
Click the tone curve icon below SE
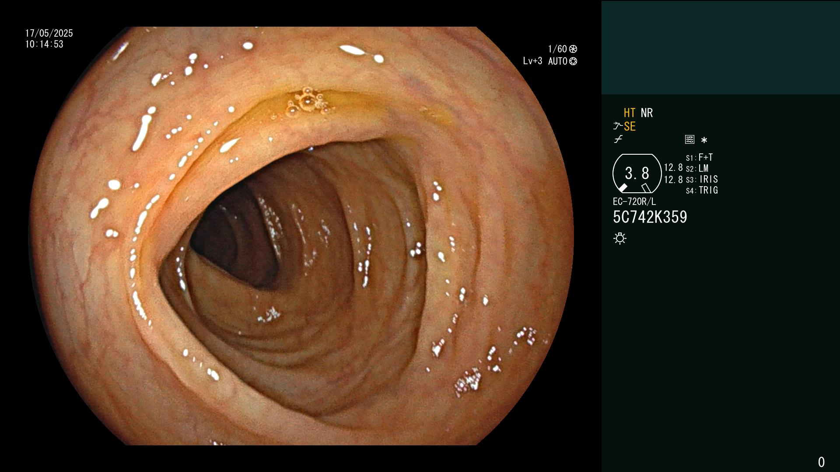(618, 139)
